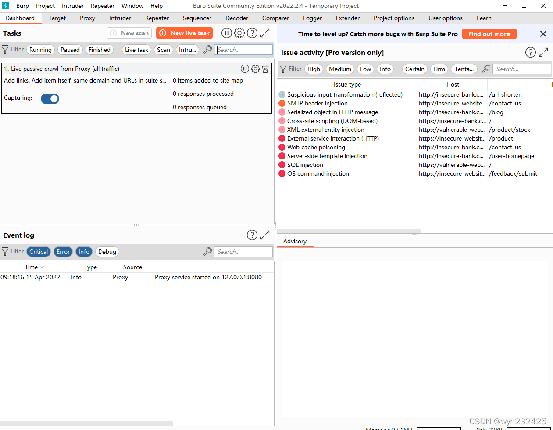Open the User options tab

click(x=446, y=18)
